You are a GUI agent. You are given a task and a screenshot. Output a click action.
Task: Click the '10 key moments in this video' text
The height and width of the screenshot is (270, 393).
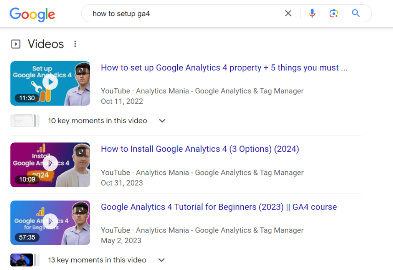[97, 121]
